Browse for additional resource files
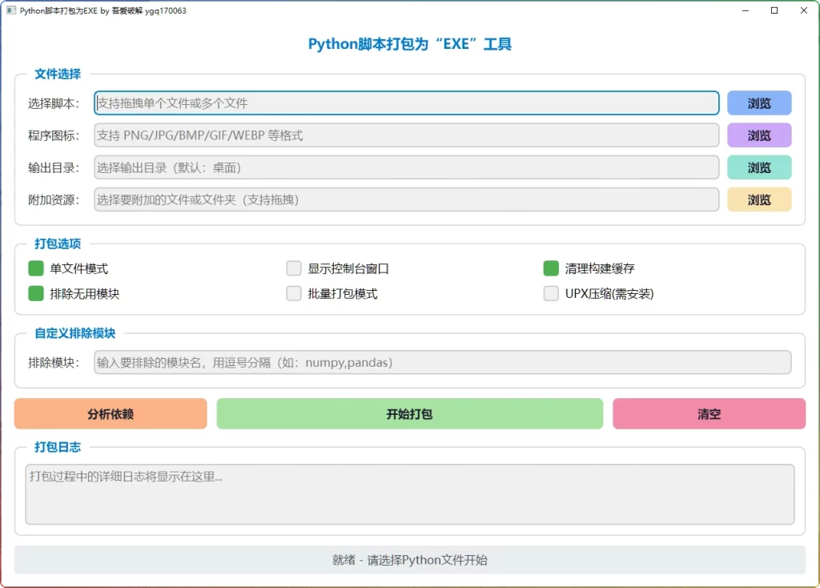The image size is (820, 588). pyautogui.click(x=758, y=199)
